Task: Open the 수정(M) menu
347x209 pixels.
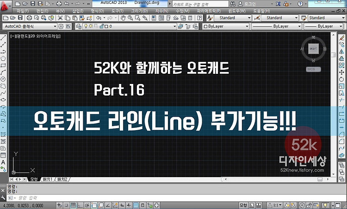Action: pyautogui.click(x=183, y=11)
